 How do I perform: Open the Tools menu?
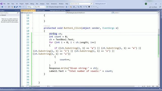click(x=48, y=4)
